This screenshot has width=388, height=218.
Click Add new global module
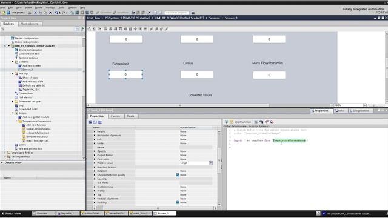tap(36, 117)
